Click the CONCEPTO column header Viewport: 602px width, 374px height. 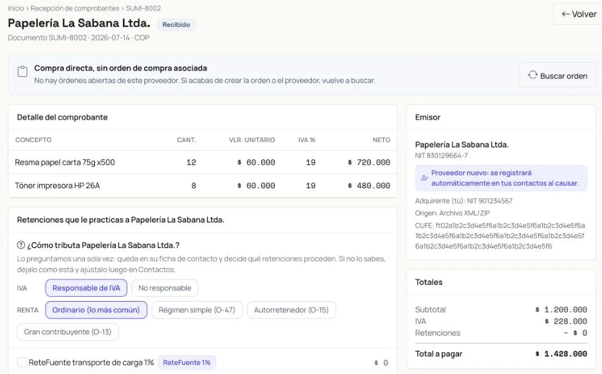pyautogui.click(x=34, y=140)
